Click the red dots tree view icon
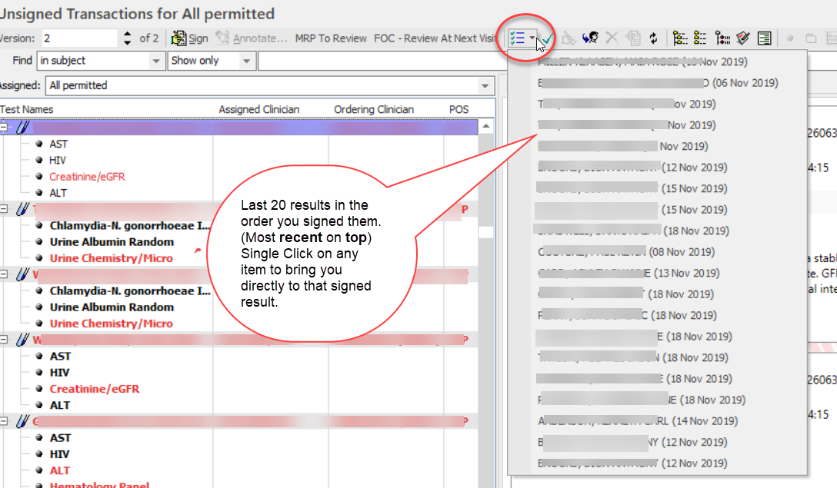837x488 pixels. [722, 38]
